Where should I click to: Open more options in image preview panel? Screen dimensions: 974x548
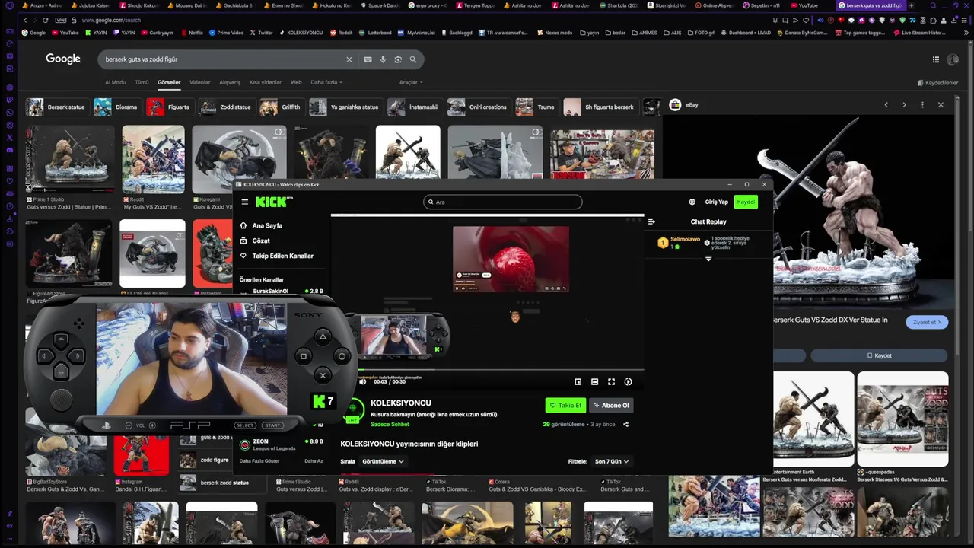click(922, 105)
